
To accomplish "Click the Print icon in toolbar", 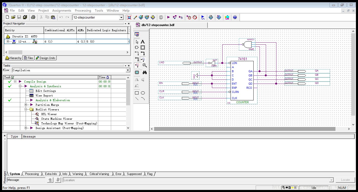I will pyautogui.click(x=33, y=17).
